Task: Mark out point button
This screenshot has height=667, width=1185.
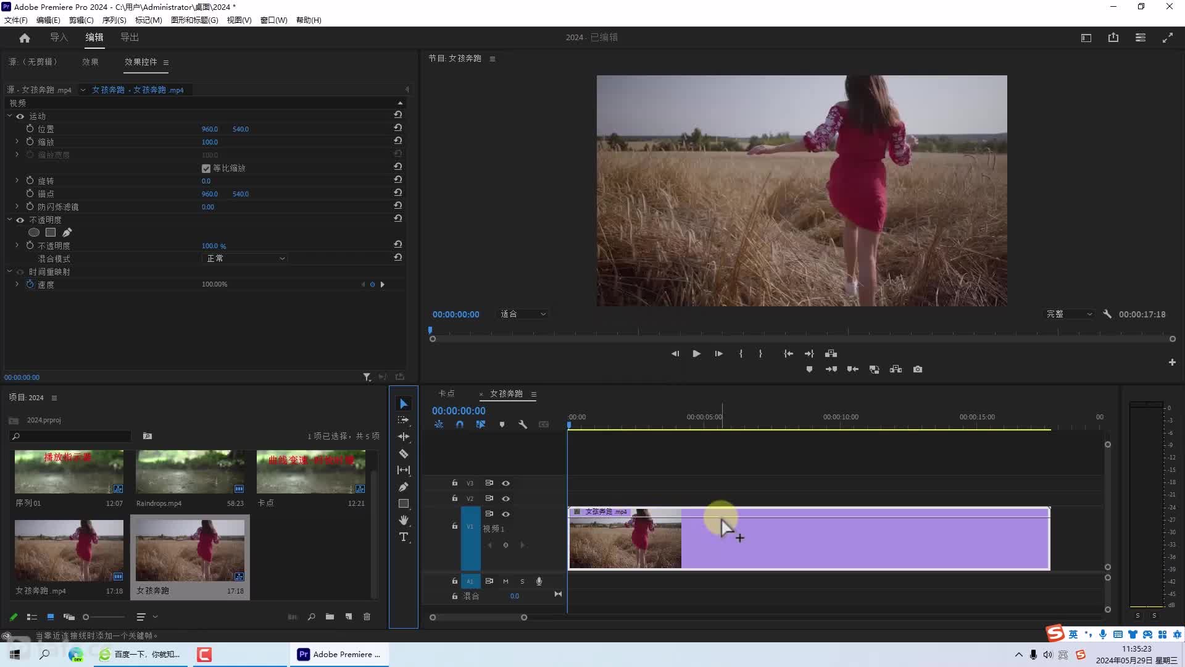Action: (x=760, y=353)
